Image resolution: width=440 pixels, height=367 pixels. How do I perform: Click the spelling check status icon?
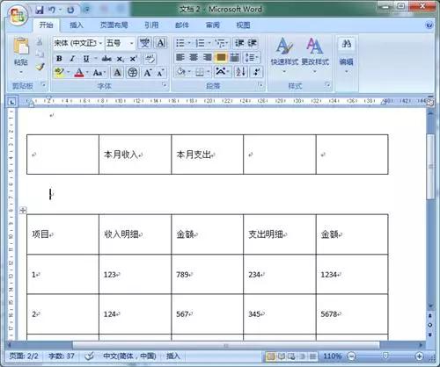(x=89, y=356)
